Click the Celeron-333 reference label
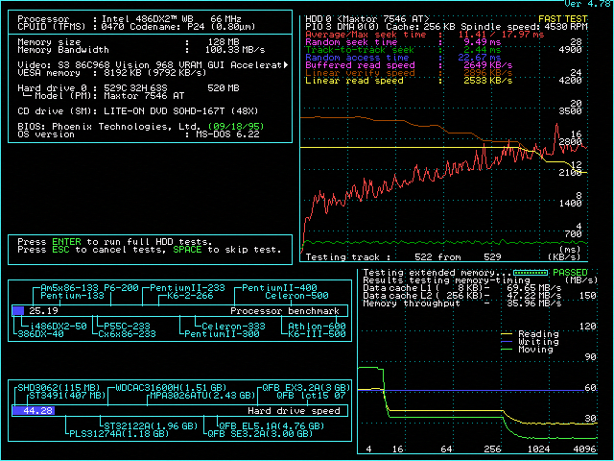The height and width of the screenshot is (461, 614). (233, 327)
